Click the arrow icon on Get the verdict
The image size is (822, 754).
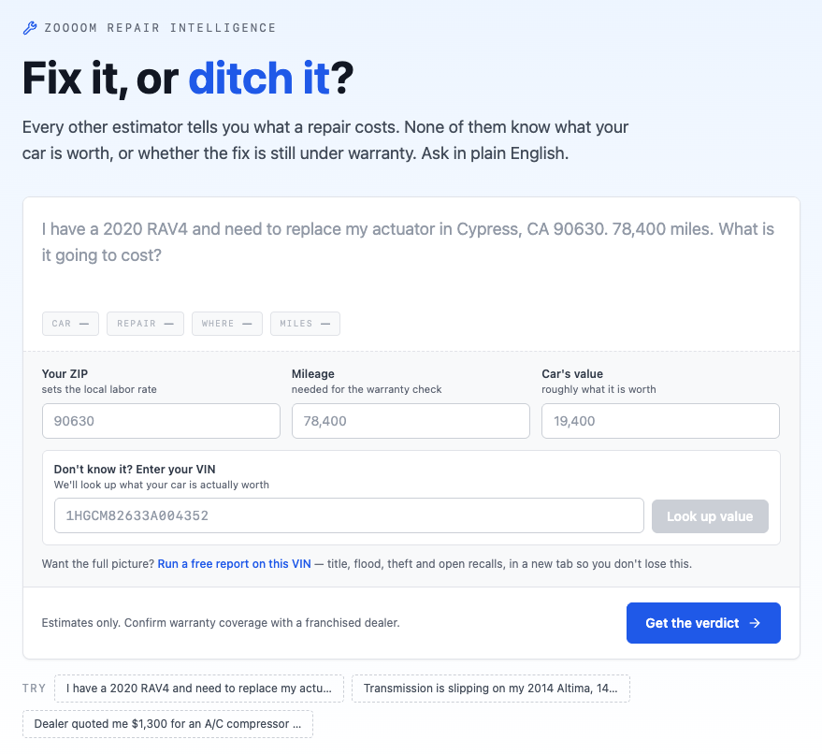coord(755,623)
